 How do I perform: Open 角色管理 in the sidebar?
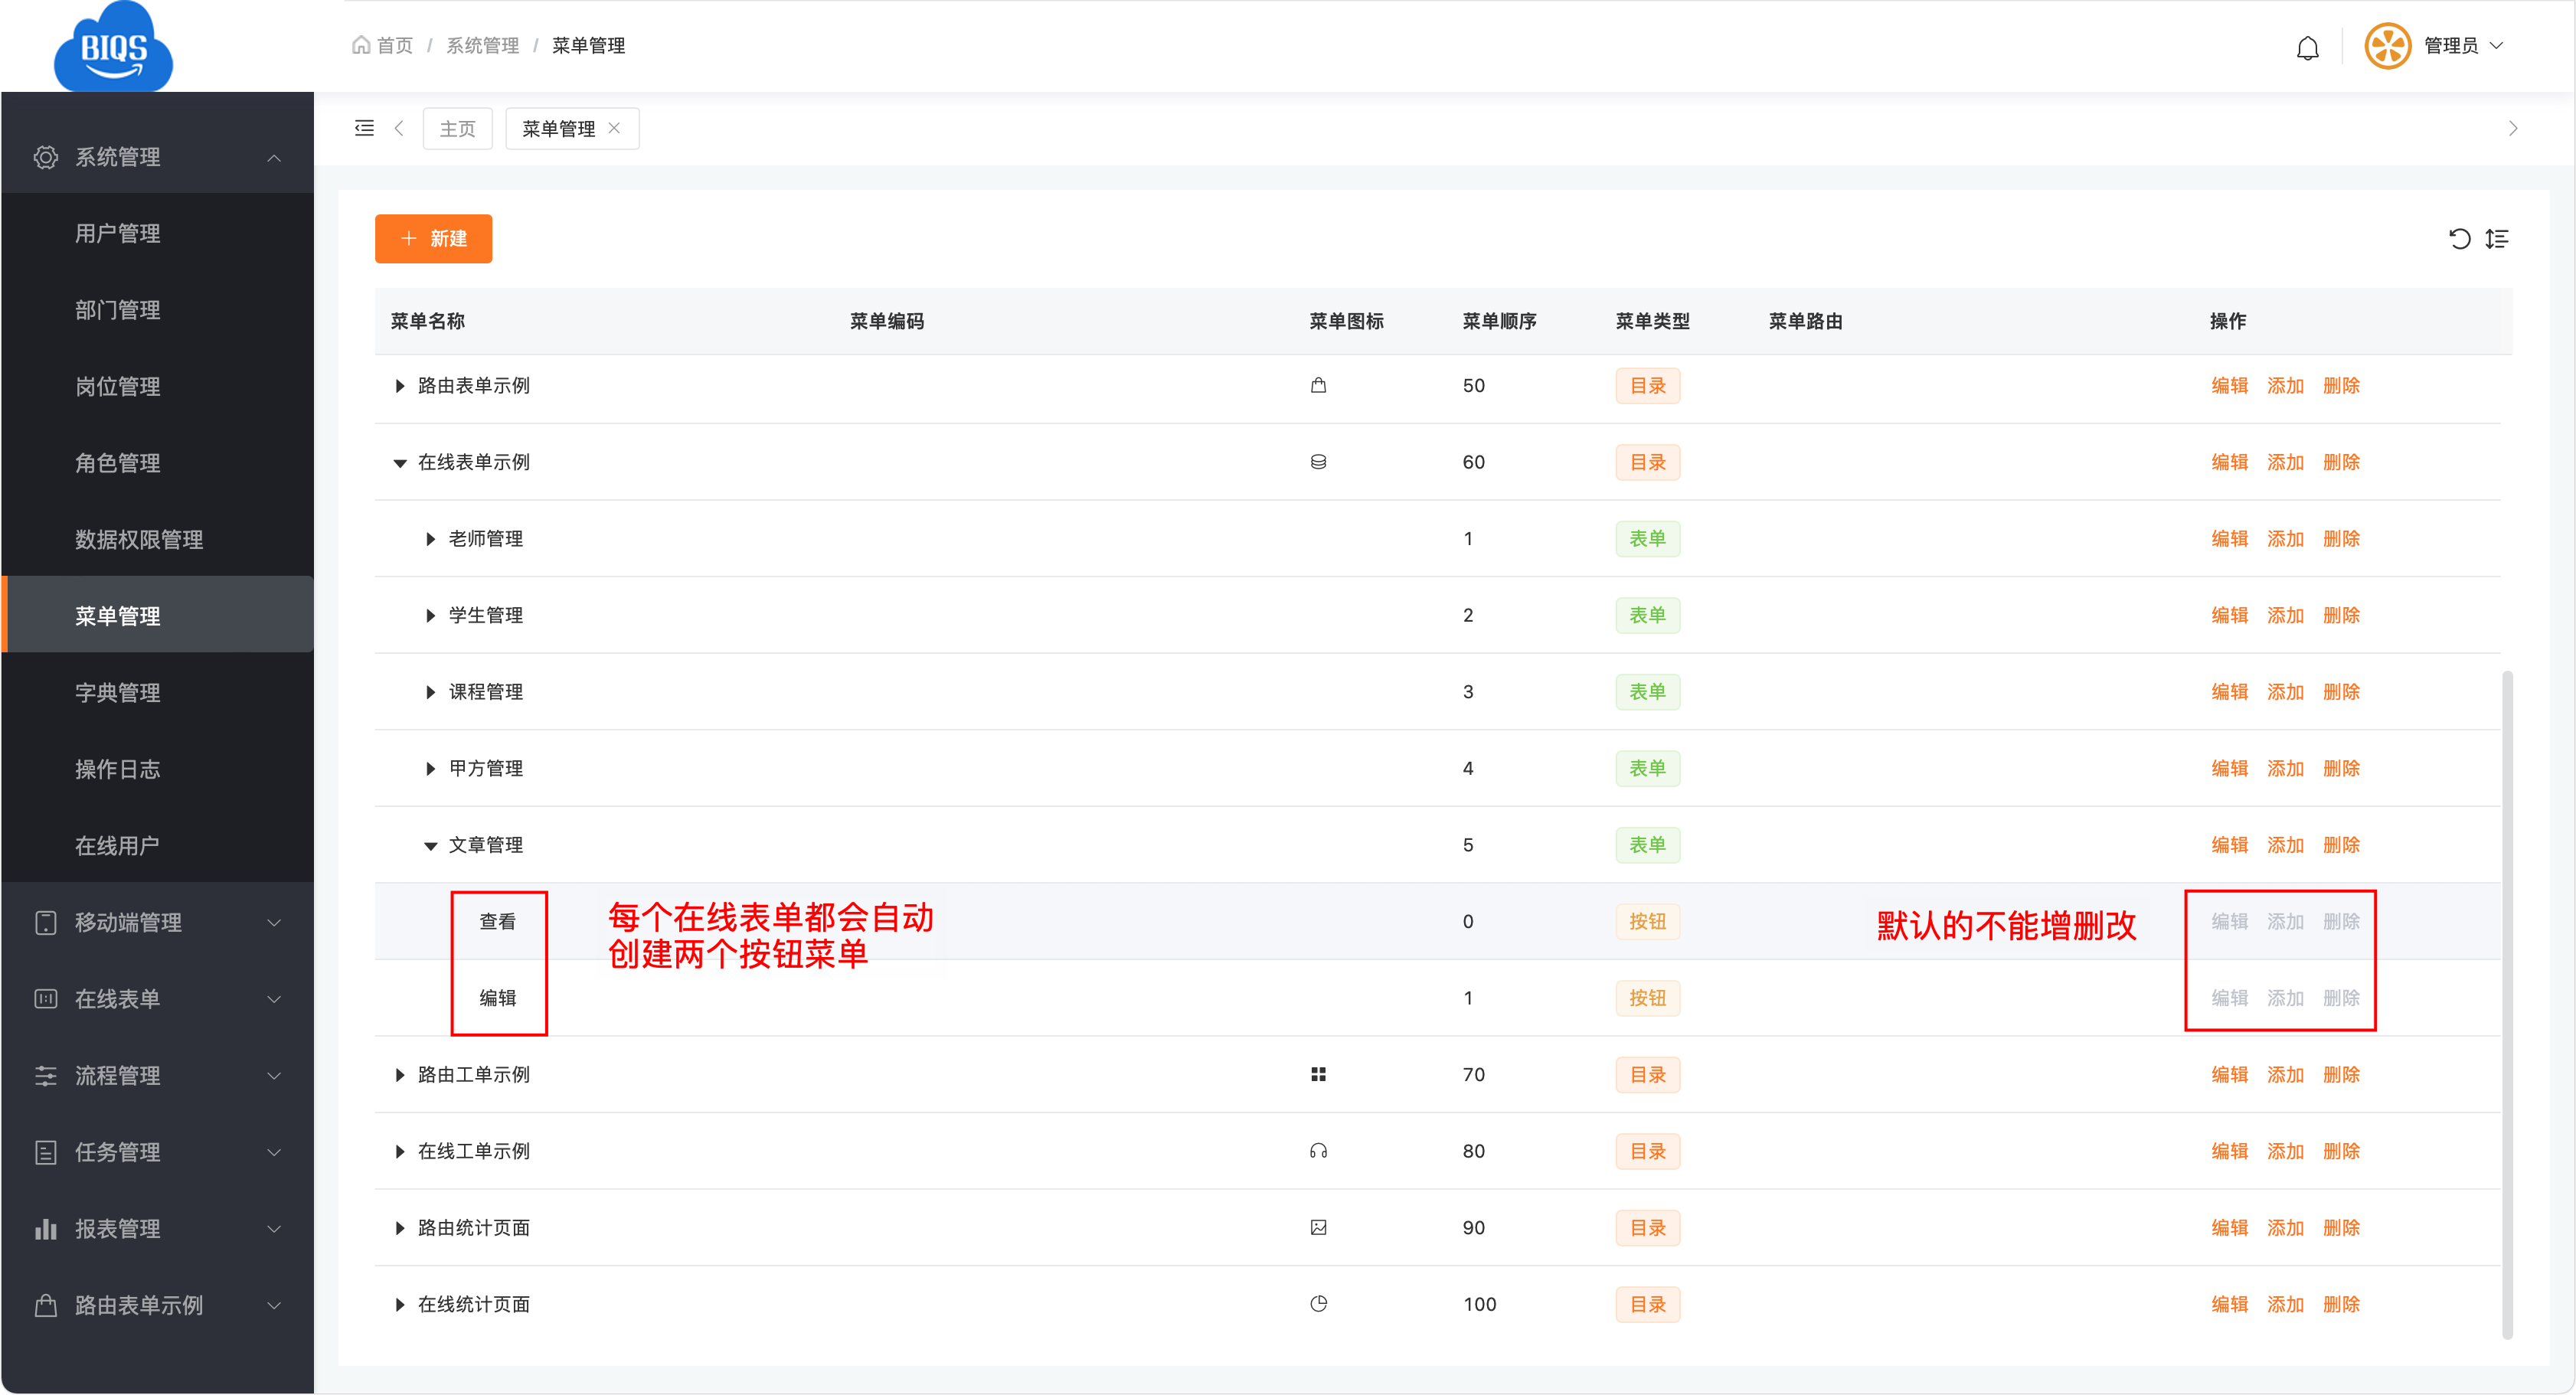[x=158, y=463]
